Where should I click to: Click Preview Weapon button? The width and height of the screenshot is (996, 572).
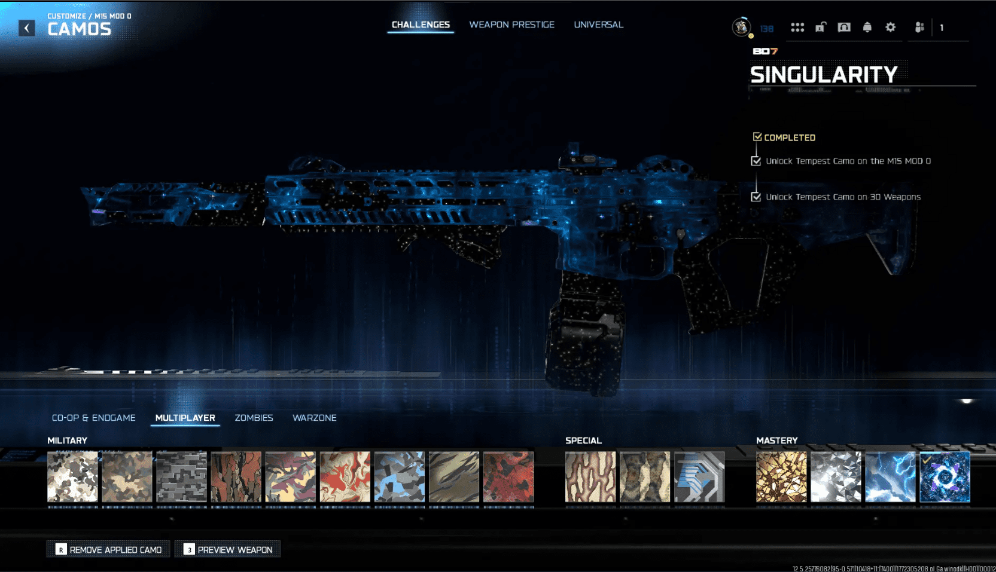tap(227, 549)
